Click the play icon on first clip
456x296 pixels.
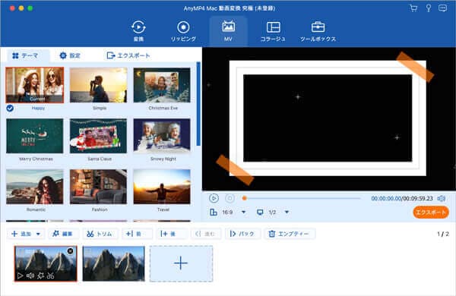(20, 276)
